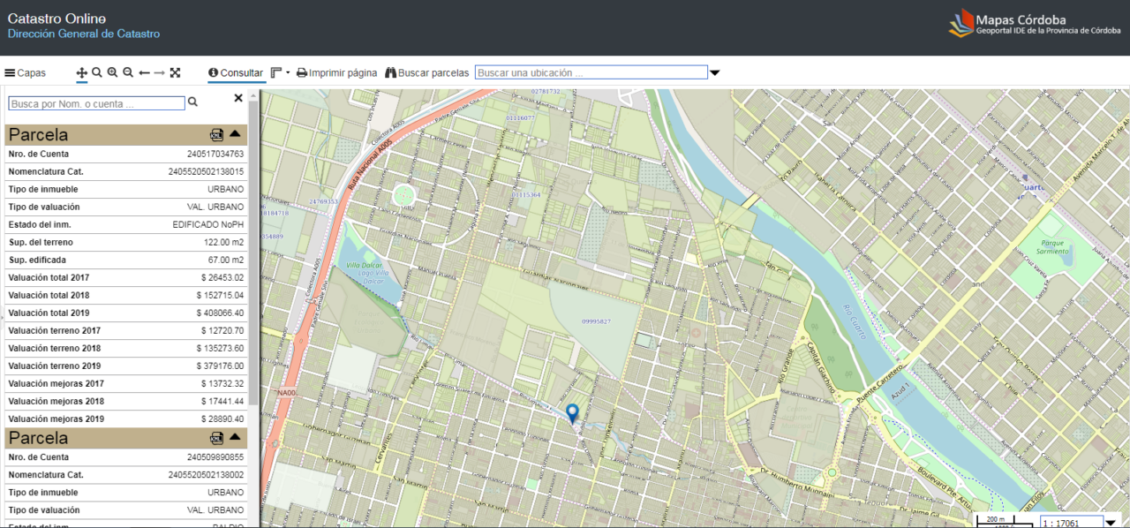
Task: Click Imprimir página button
Action: pos(336,73)
